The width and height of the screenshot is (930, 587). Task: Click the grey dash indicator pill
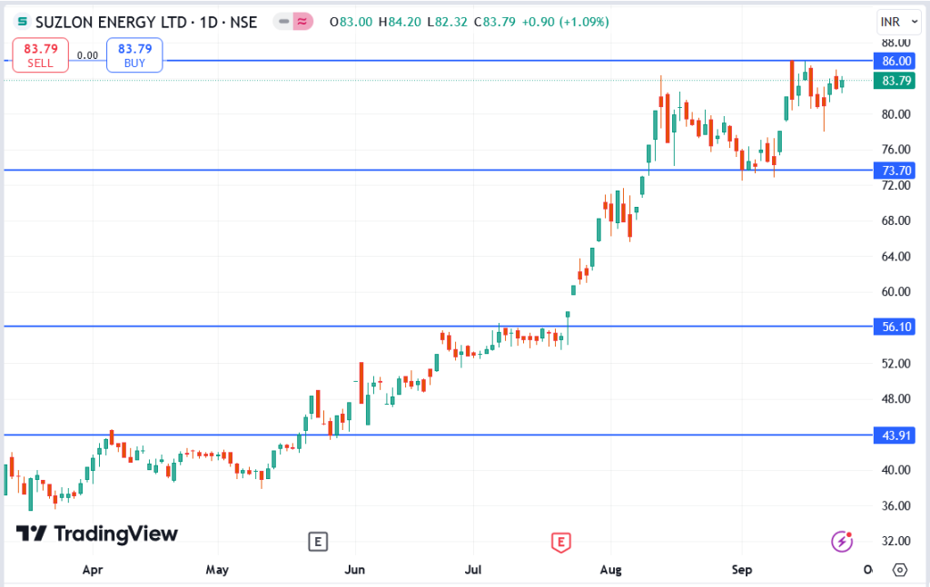pos(283,22)
